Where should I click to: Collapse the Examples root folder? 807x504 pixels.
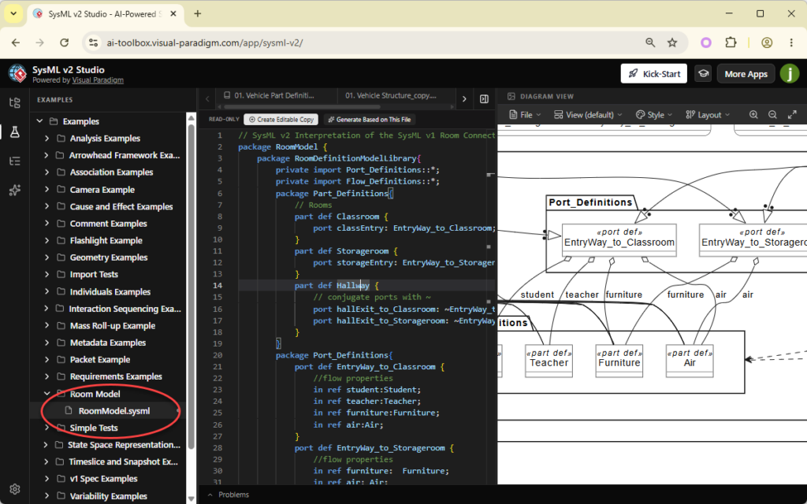(39, 121)
